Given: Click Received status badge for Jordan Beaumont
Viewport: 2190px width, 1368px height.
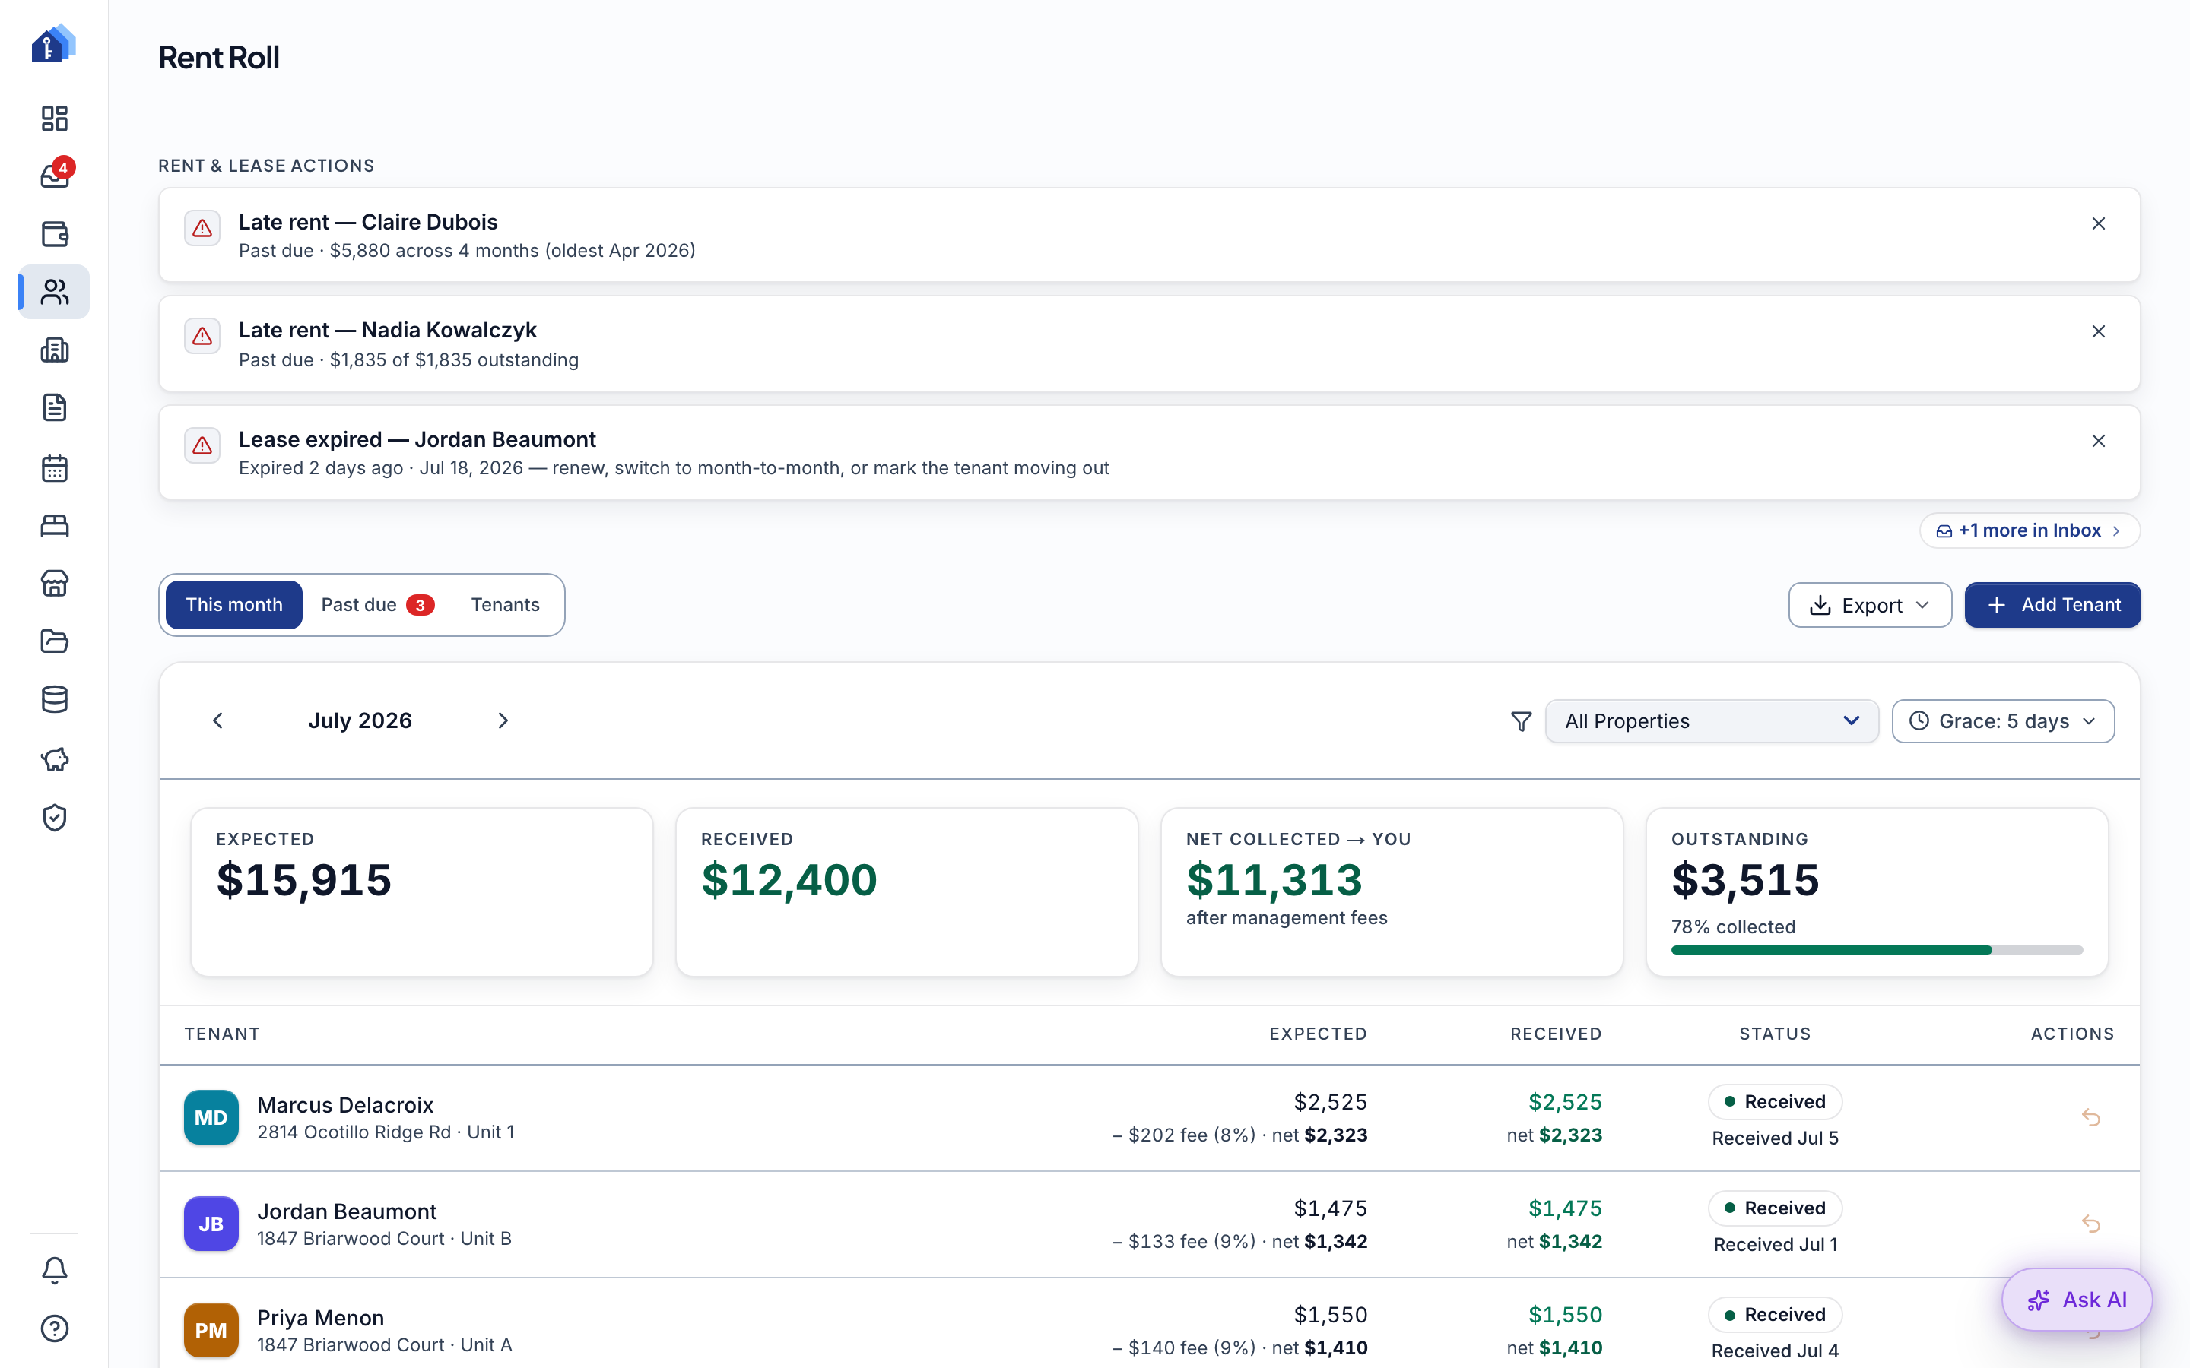Looking at the screenshot, I should click(x=1775, y=1208).
